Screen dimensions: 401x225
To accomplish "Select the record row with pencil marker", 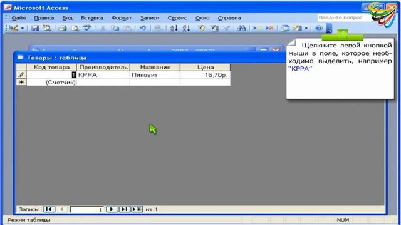I will 21,75.
